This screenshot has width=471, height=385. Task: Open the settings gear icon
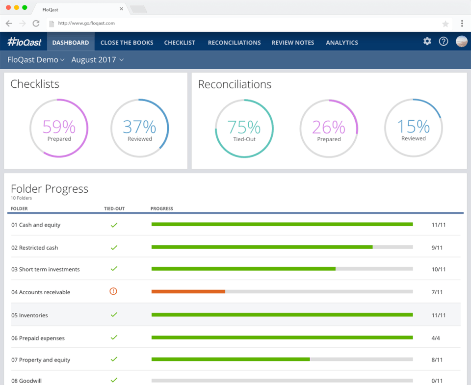click(x=427, y=42)
